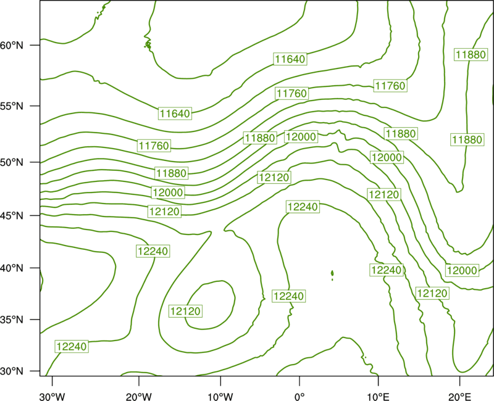Click the 11640 contour label near 58°N
The width and height of the screenshot is (494, 401).
(290, 59)
